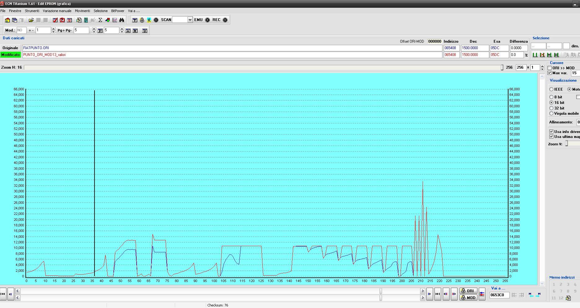The height and width of the screenshot is (308, 580).
Task: Click the ORI lock button
Action: pos(468,291)
